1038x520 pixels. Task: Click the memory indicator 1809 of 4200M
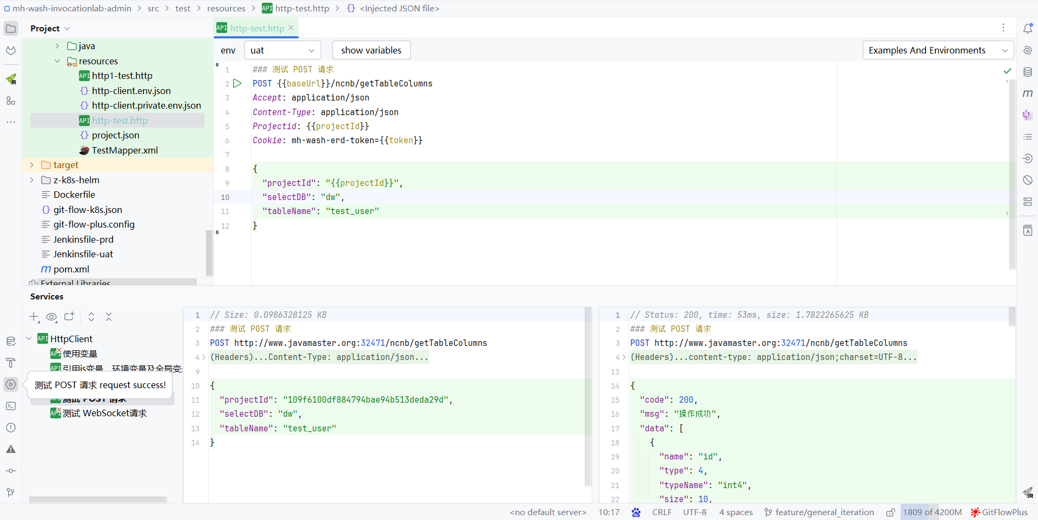[x=932, y=512]
